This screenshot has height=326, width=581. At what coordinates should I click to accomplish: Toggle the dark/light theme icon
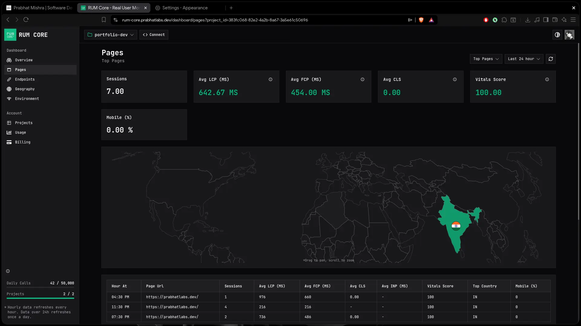point(557,35)
